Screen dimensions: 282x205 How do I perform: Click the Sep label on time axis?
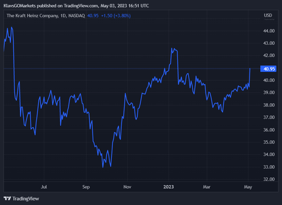[86, 187]
